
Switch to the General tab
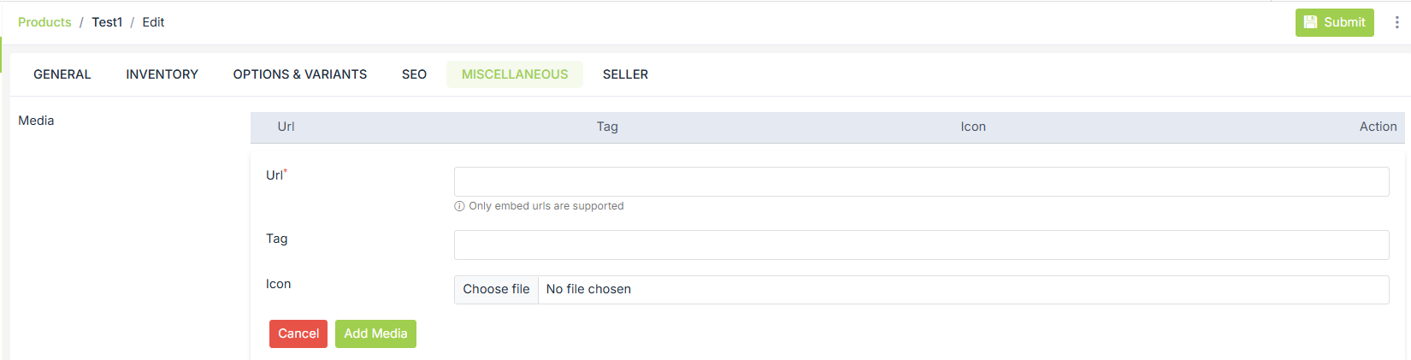[x=62, y=74]
